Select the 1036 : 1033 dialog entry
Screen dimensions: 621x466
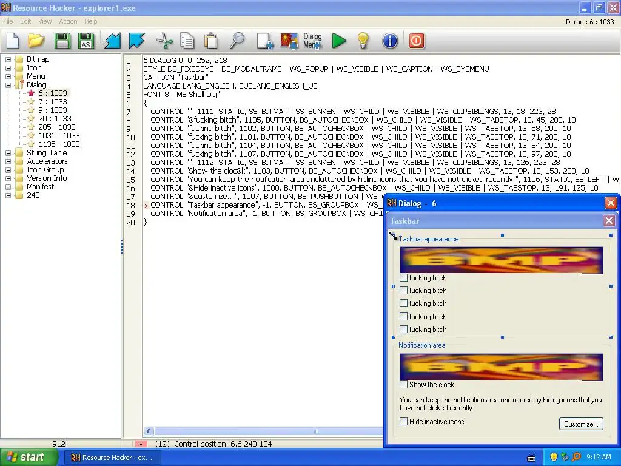pos(59,136)
